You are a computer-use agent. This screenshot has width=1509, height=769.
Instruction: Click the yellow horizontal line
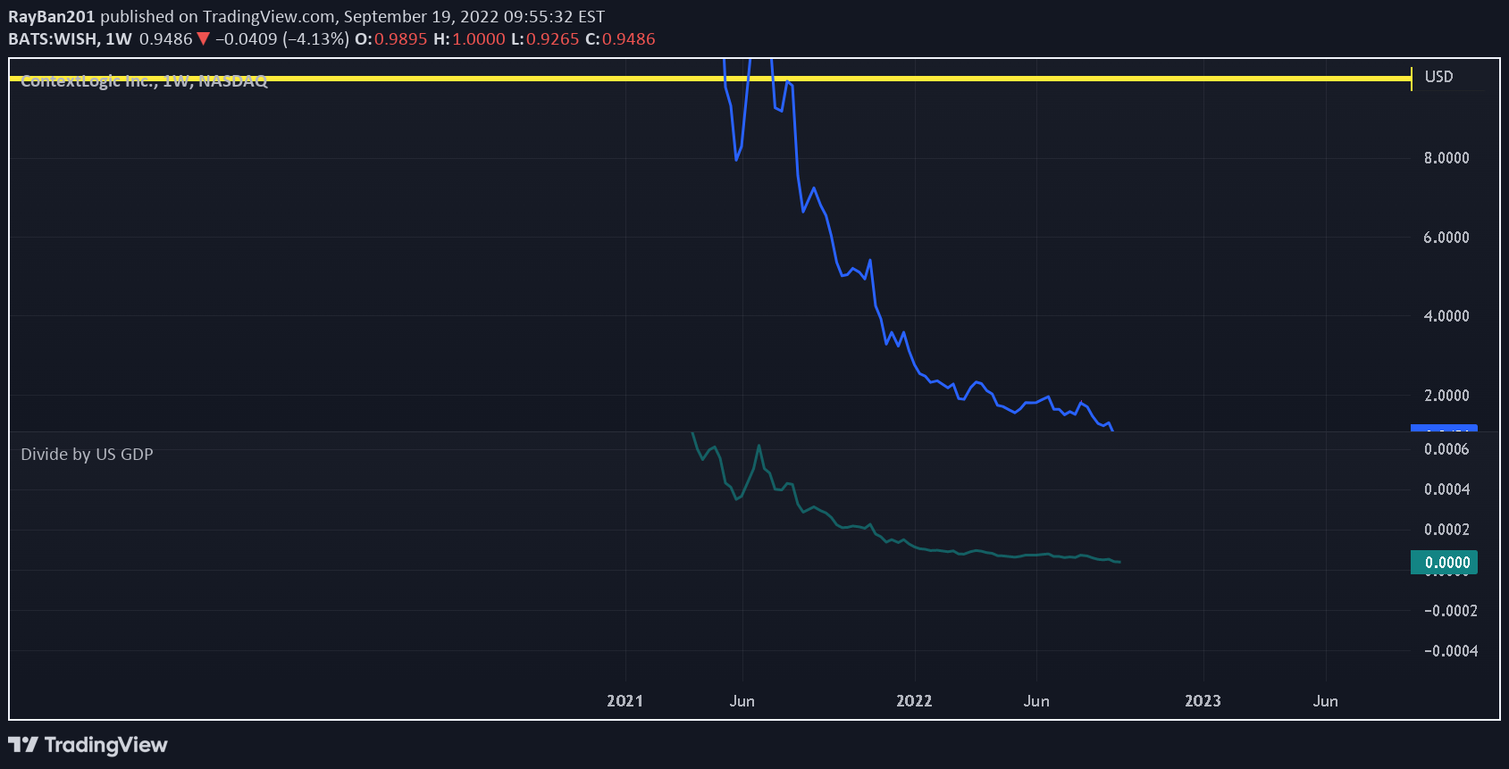[x=710, y=79]
